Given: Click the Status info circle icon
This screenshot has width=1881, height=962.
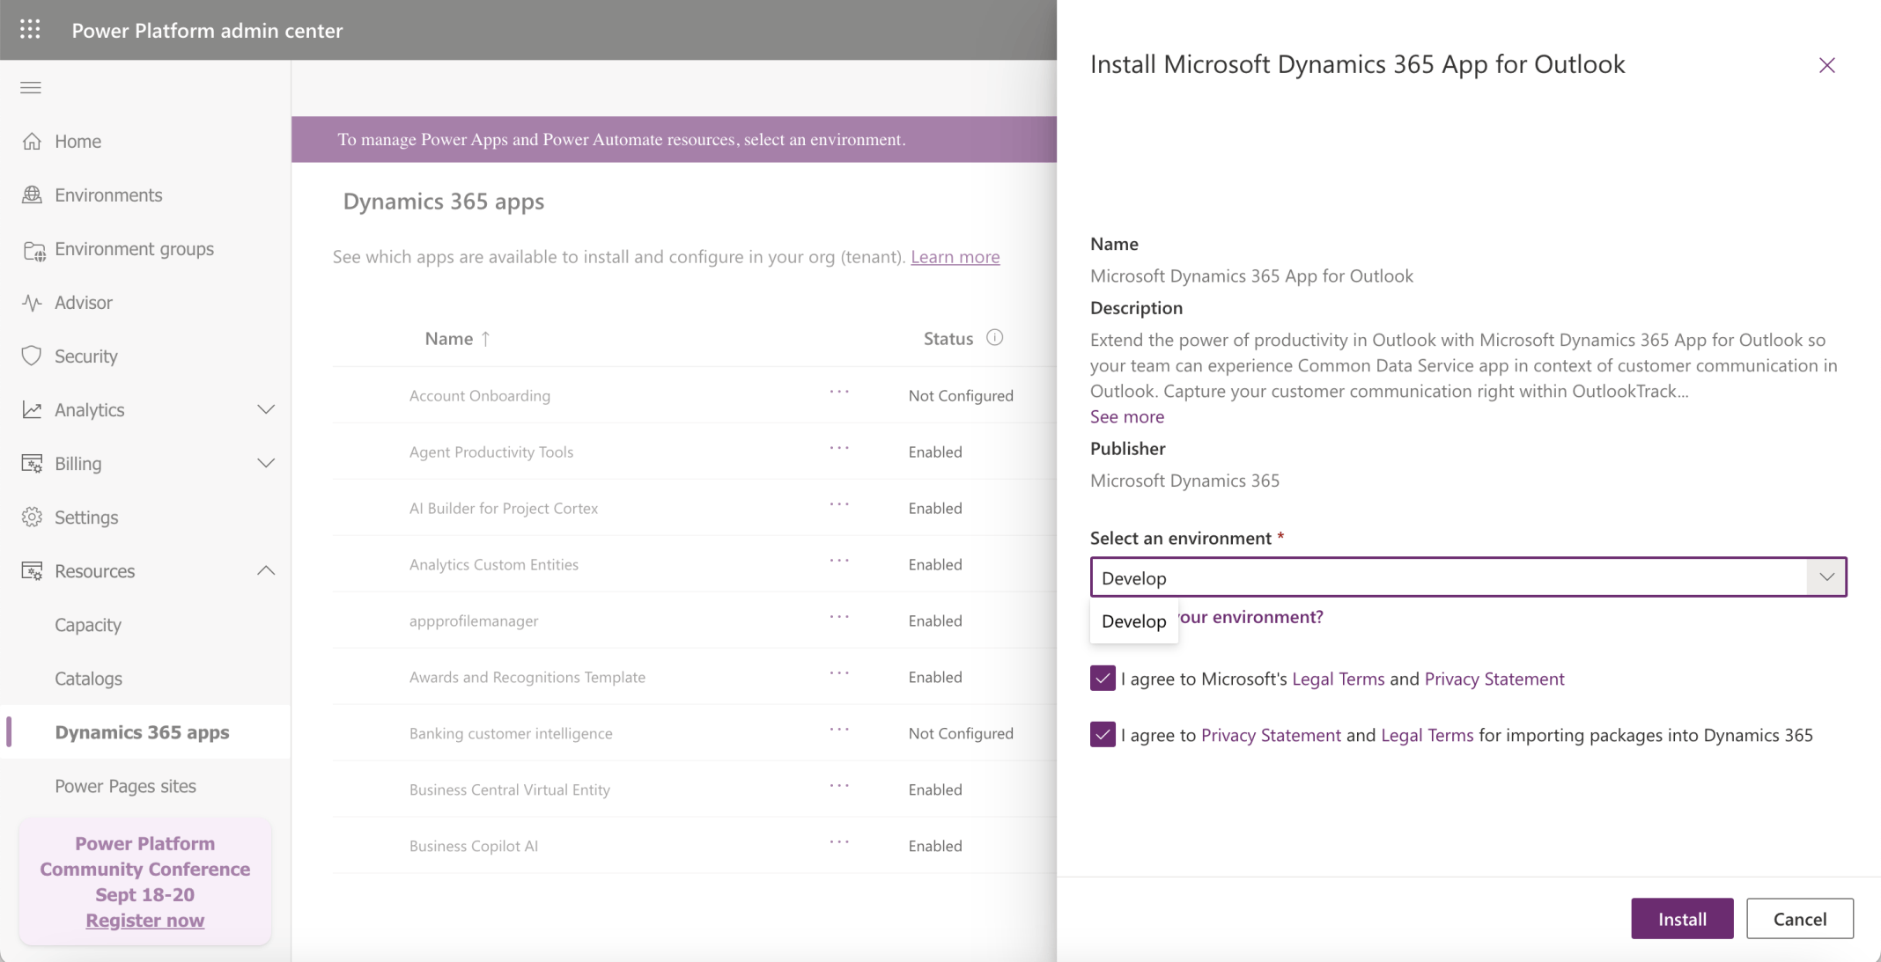Looking at the screenshot, I should point(994,338).
